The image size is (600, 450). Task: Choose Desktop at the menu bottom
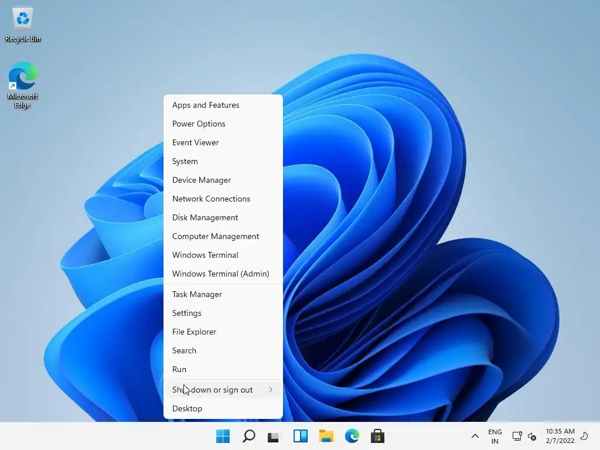point(223,408)
